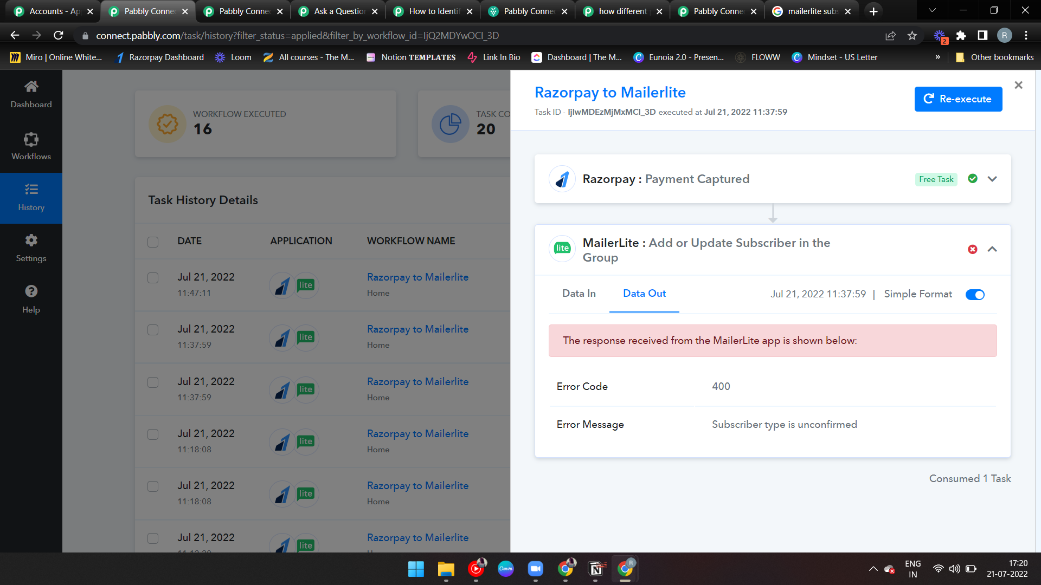
Task: Close the Razorpay to Mailerlite task panel
Action: click(x=1018, y=85)
